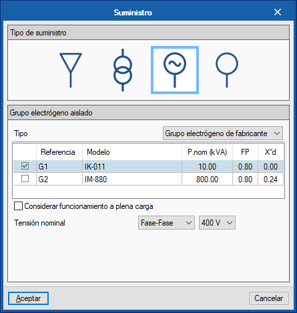Choose the transformer supply type icon
This screenshot has width=297, height=313.
click(x=123, y=70)
